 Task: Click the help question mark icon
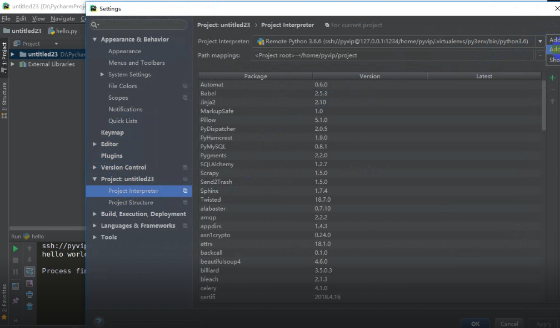(99, 321)
